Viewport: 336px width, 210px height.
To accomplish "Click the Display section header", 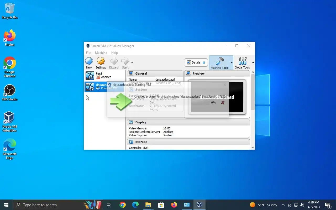I will [x=188, y=122].
